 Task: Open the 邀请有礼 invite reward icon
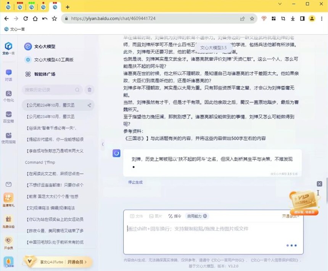(8, 200)
